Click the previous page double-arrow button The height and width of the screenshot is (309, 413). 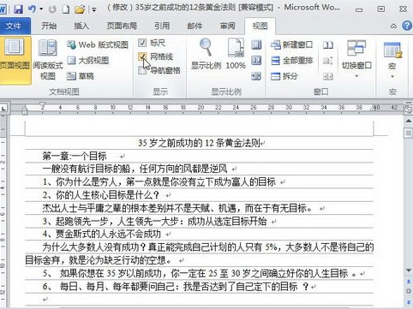tap(409, 282)
